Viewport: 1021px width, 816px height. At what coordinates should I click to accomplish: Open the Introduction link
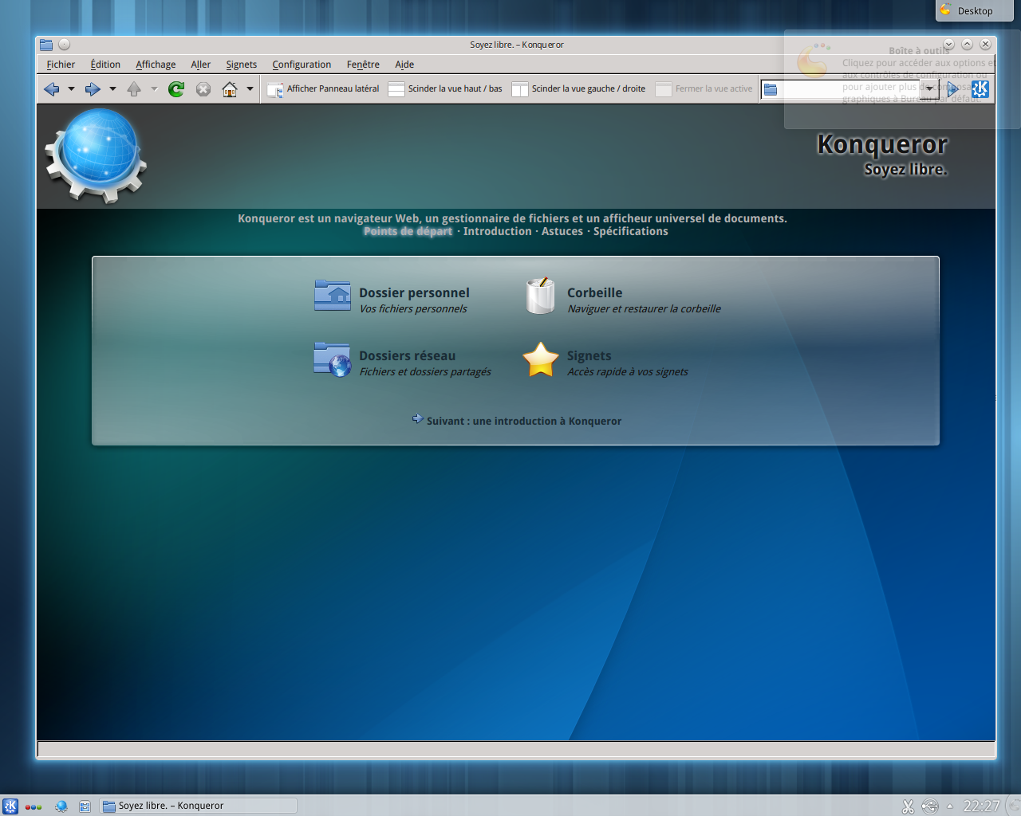497,231
